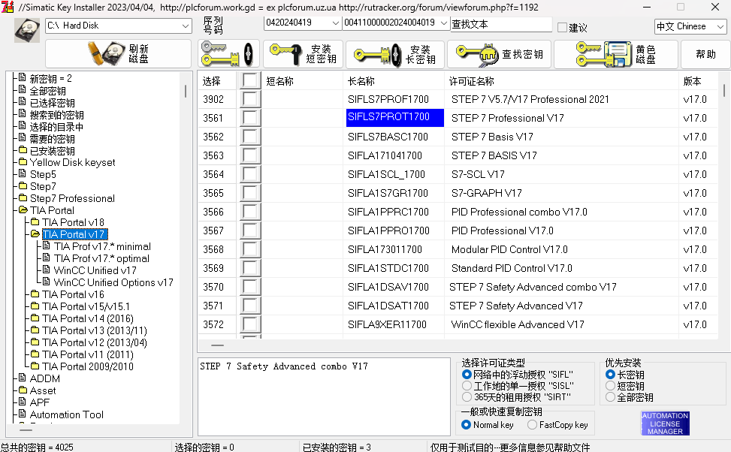Click the yellow disk button with keys

(616, 53)
